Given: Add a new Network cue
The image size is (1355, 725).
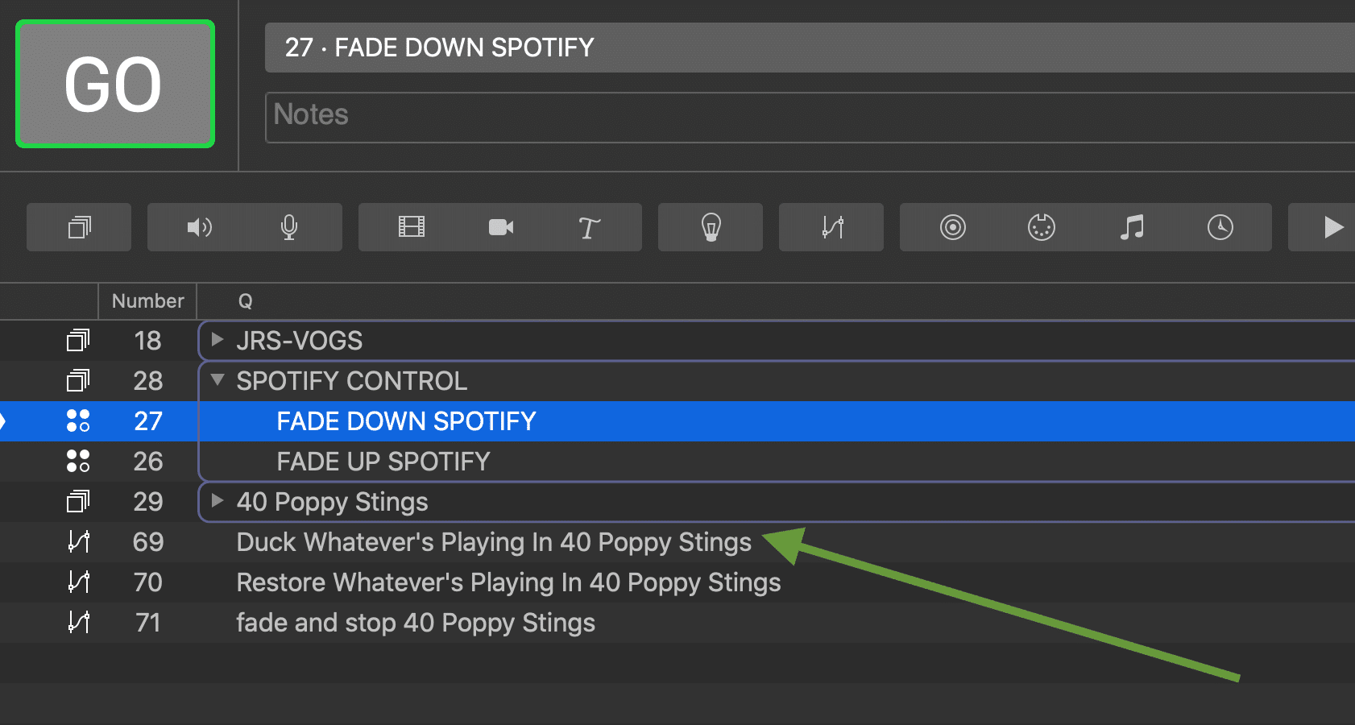Looking at the screenshot, I should pos(952,227).
